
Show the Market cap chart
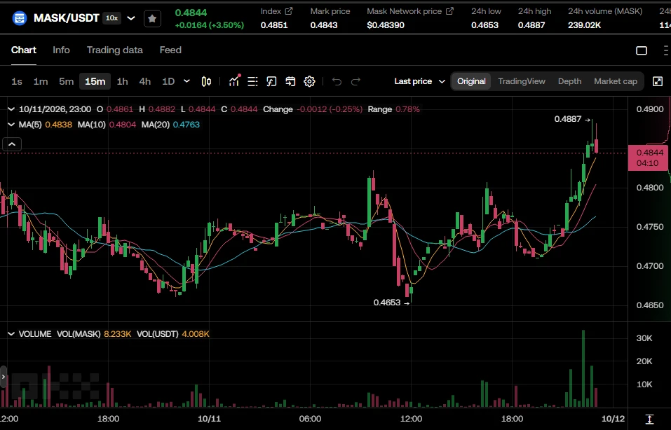616,81
